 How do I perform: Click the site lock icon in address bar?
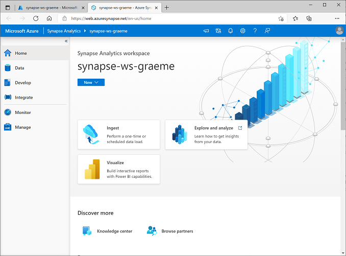coord(64,18)
